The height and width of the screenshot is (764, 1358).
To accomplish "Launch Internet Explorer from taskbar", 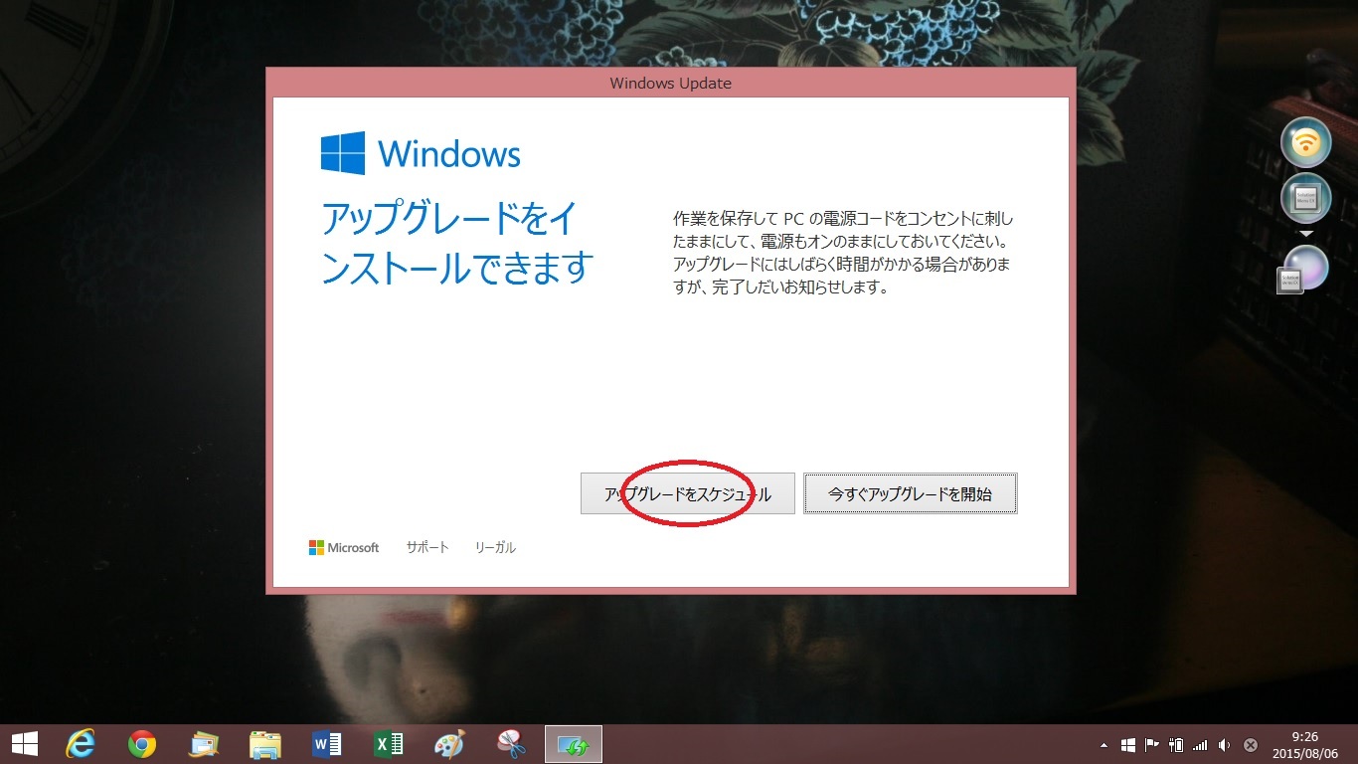I will click(81, 743).
